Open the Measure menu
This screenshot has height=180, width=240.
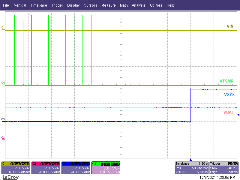[108, 5]
